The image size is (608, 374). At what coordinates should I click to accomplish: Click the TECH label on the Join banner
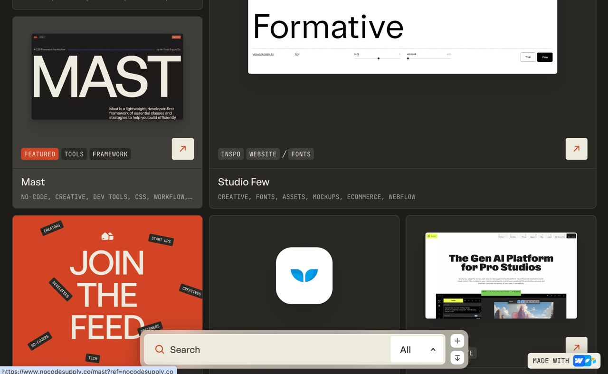tap(93, 358)
